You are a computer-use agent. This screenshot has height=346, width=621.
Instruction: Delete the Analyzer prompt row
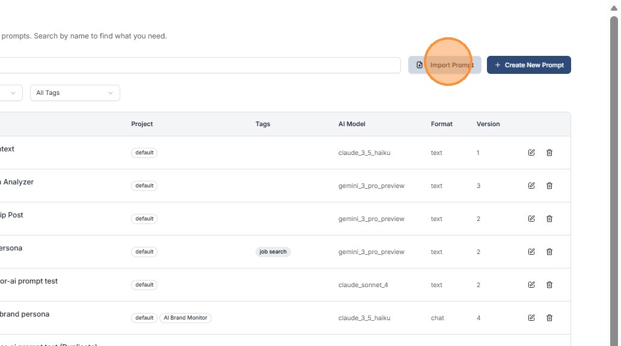549,186
